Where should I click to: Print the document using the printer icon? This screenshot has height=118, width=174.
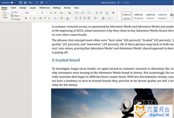tap(42, 3)
